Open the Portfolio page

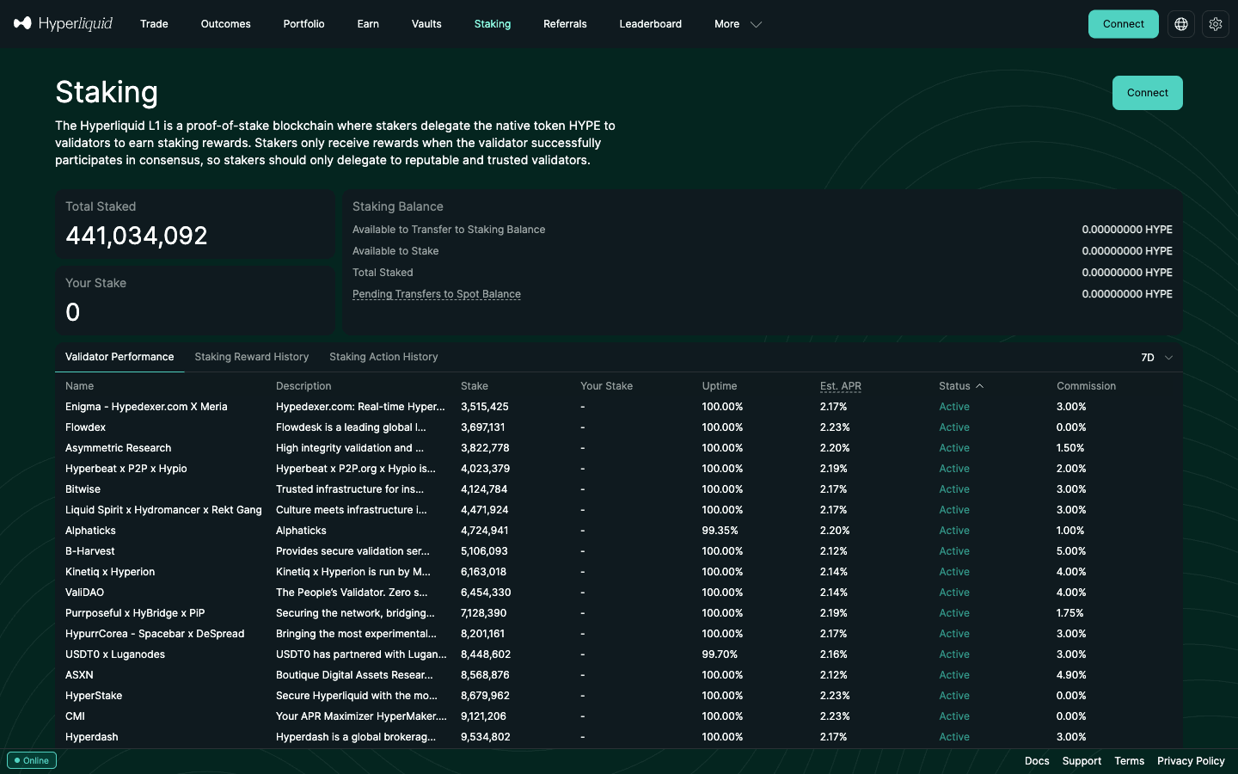pos(303,24)
